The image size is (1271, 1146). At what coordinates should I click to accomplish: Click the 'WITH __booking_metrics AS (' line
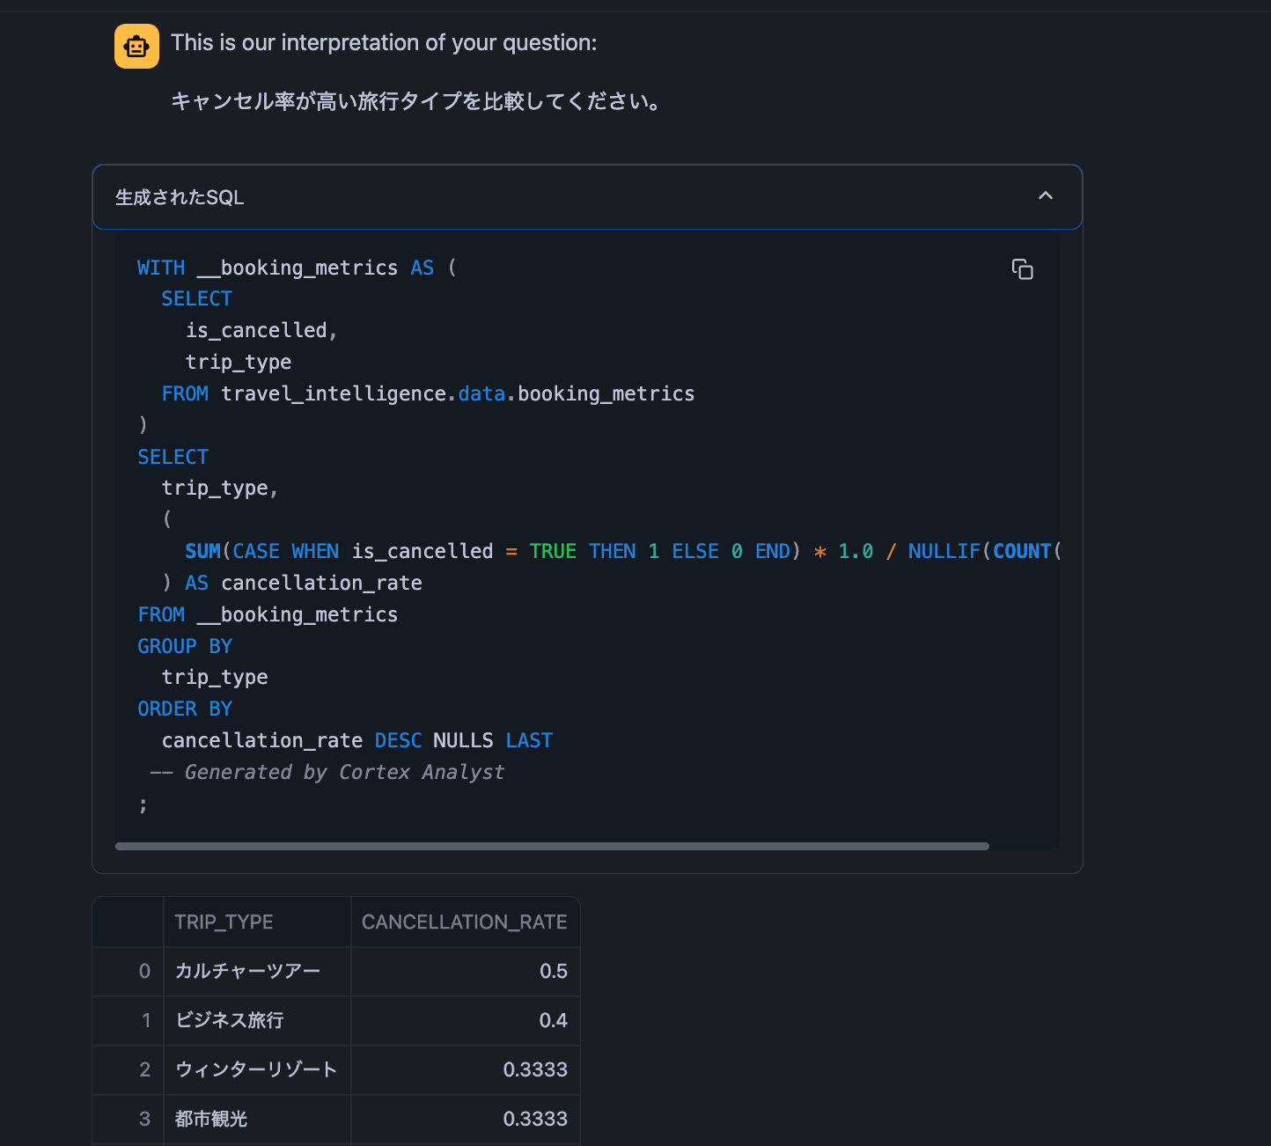pyautogui.click(x=297, y=268)
